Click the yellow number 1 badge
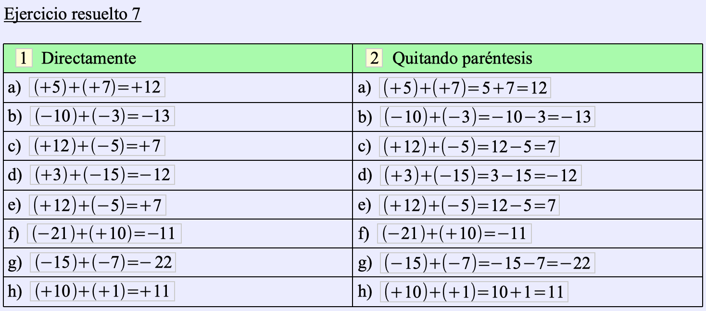706x311 pixels. point(24,59)
